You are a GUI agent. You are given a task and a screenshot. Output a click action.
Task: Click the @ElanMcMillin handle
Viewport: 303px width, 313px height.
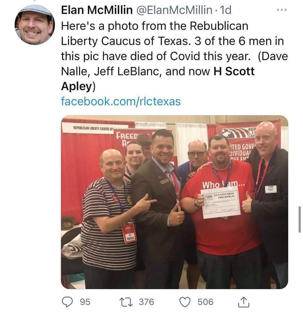coord(174,10)
